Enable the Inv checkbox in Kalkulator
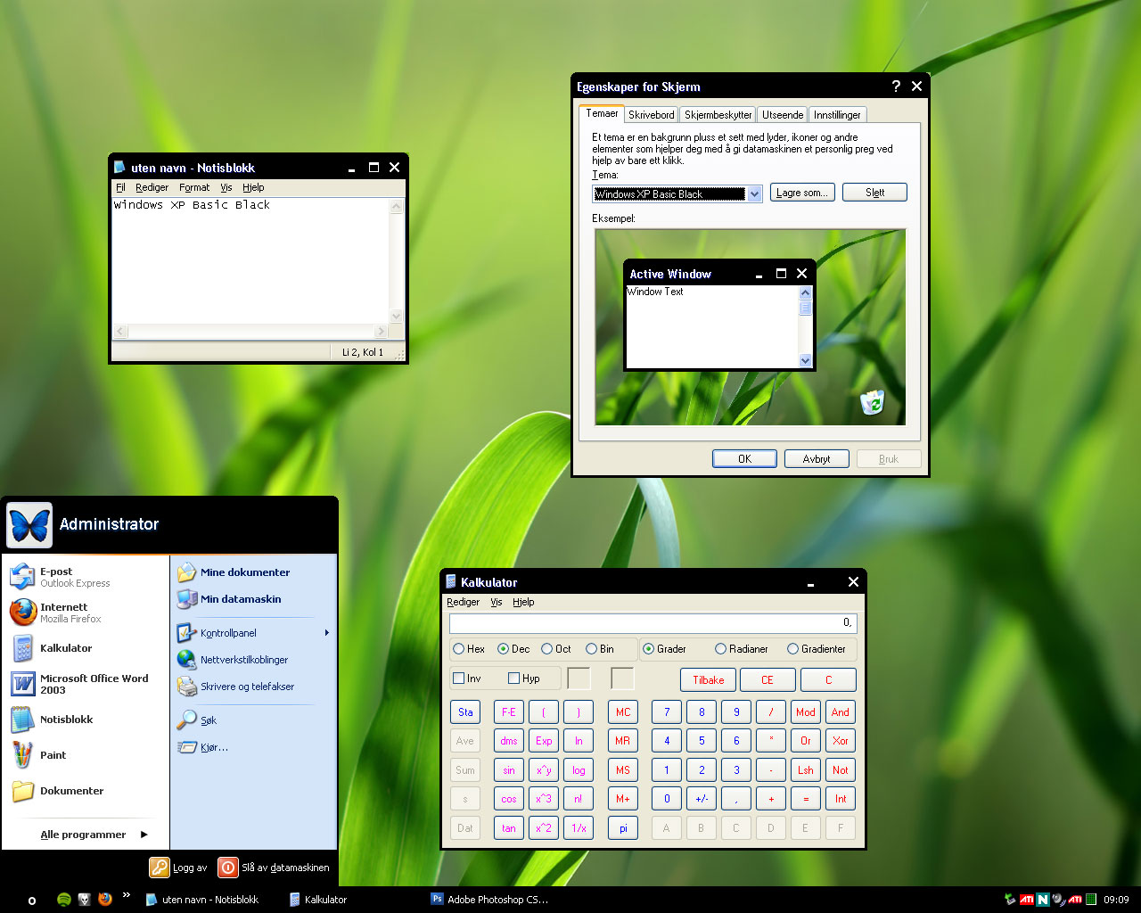The width and height of the screenshot is (1141, 913). click(458, 678)
